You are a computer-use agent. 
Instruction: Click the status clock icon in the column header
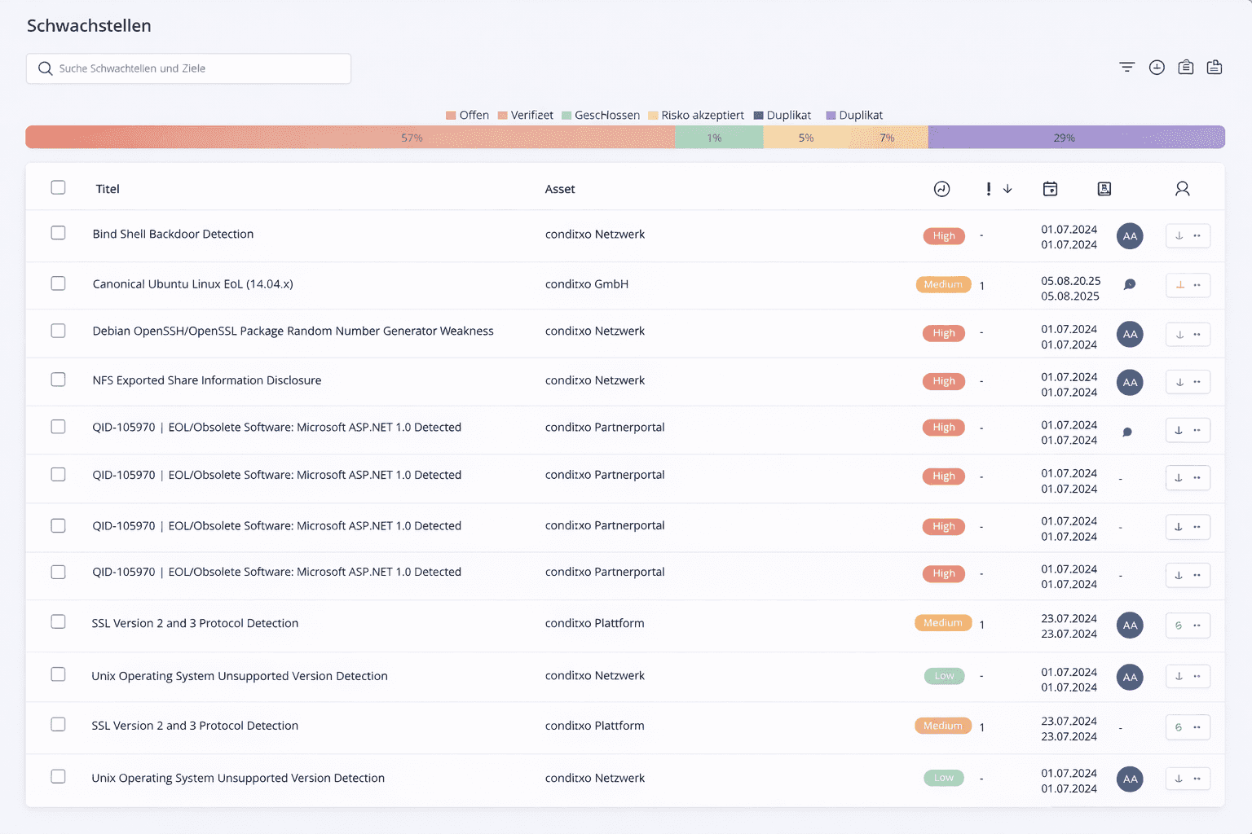point(941,188)
